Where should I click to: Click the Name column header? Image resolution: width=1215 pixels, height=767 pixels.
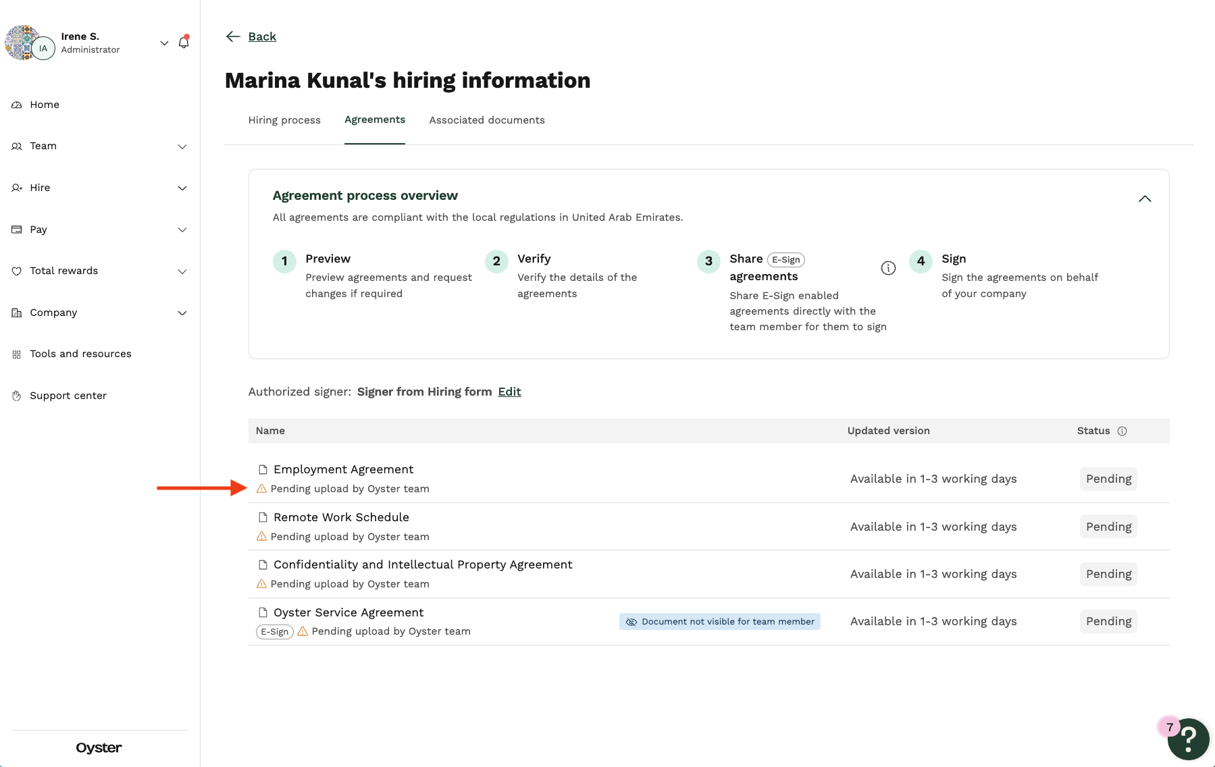[x=270, y=431]
